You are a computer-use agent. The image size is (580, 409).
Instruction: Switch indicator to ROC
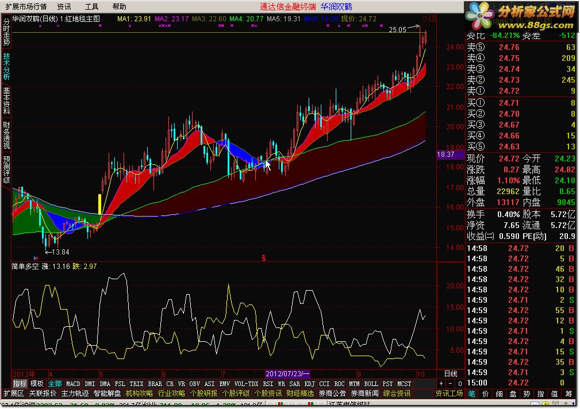(339, 384)
